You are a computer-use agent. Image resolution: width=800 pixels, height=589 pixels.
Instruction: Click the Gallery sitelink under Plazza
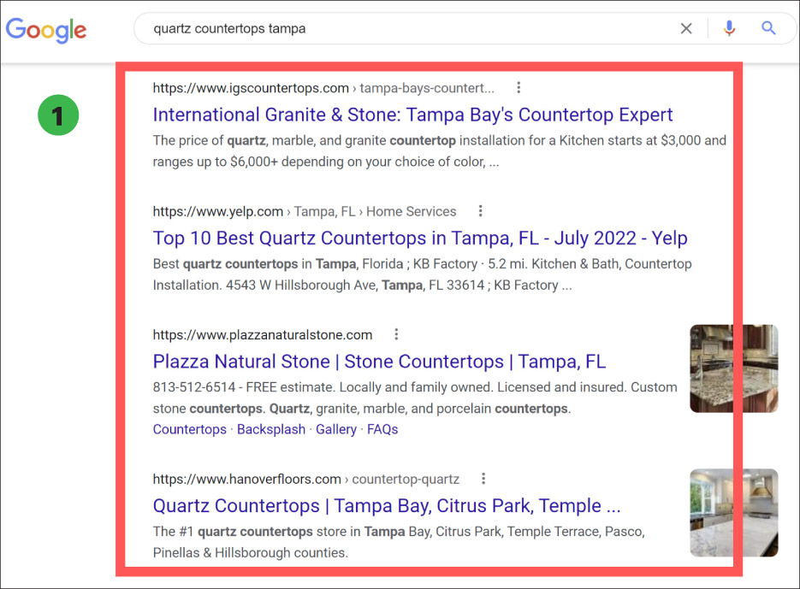pos(336,429)
